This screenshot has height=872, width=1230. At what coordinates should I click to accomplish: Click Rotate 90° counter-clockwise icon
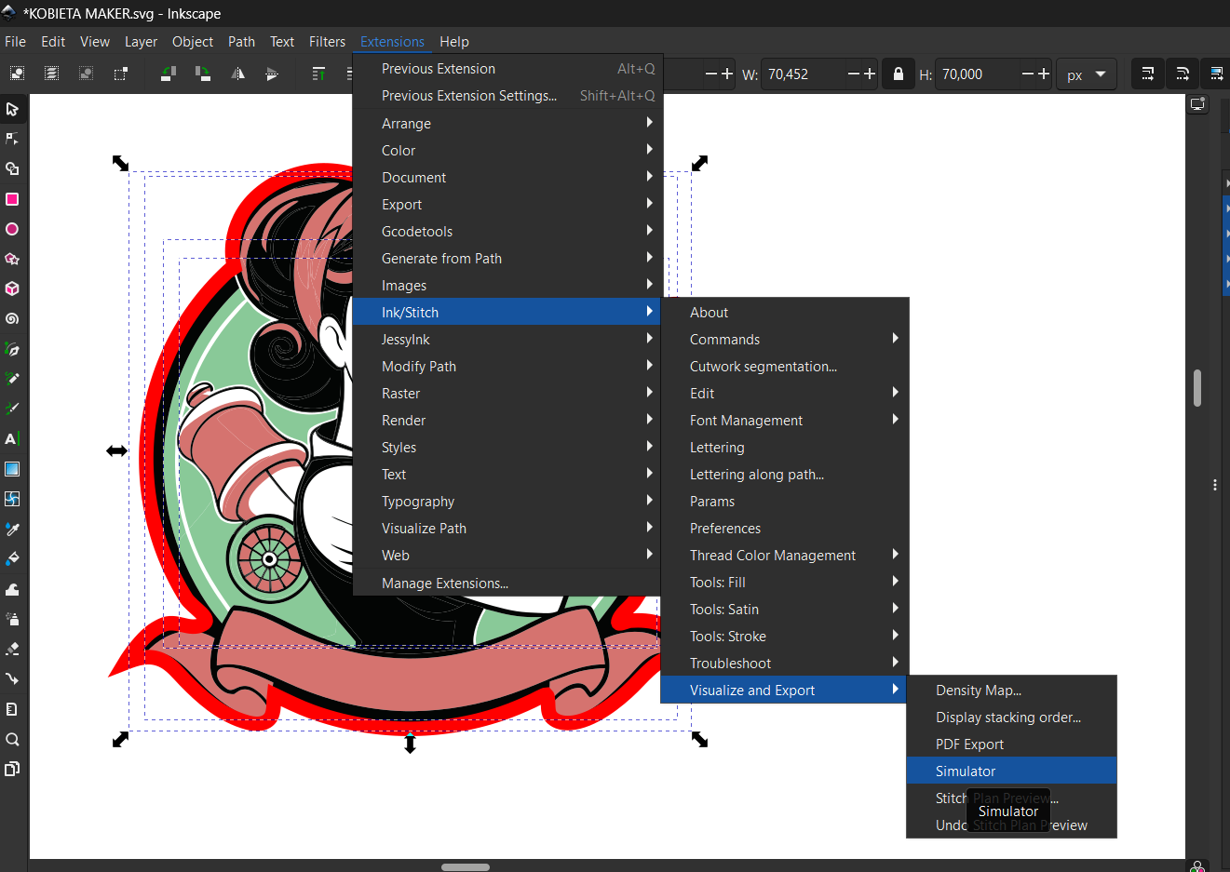pyautogui.click(x=169, y=74)
